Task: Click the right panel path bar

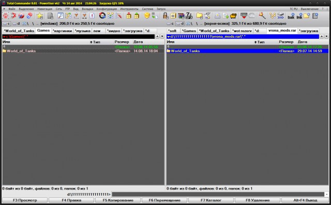Action: (x=243, y=37)
